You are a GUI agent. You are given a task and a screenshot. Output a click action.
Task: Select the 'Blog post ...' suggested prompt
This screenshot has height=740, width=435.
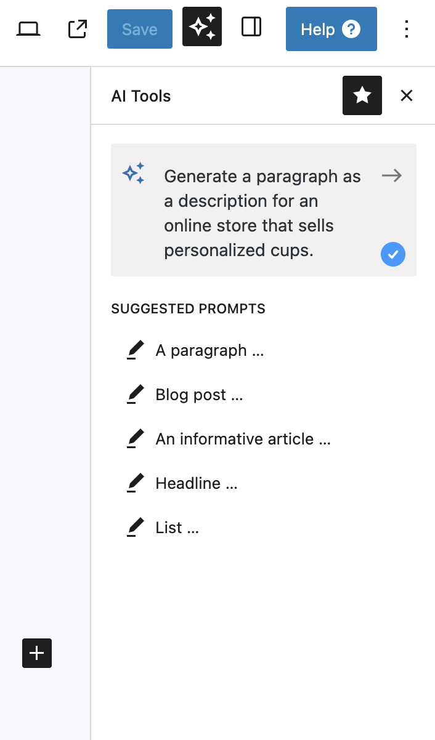coord(200,395)
